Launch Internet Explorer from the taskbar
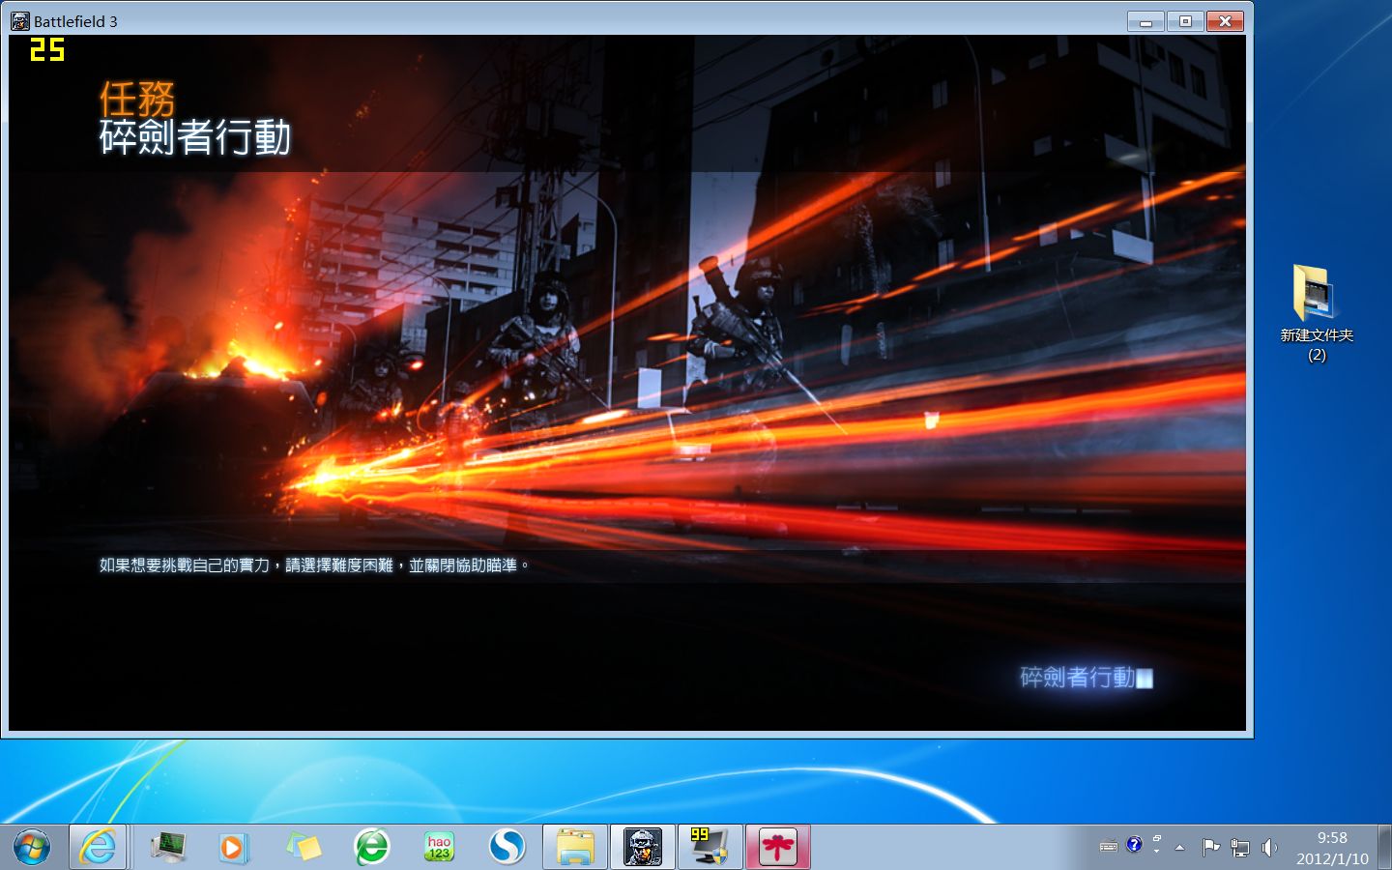This screenshot has height=870, width=1392. click(x=98, y=848)
